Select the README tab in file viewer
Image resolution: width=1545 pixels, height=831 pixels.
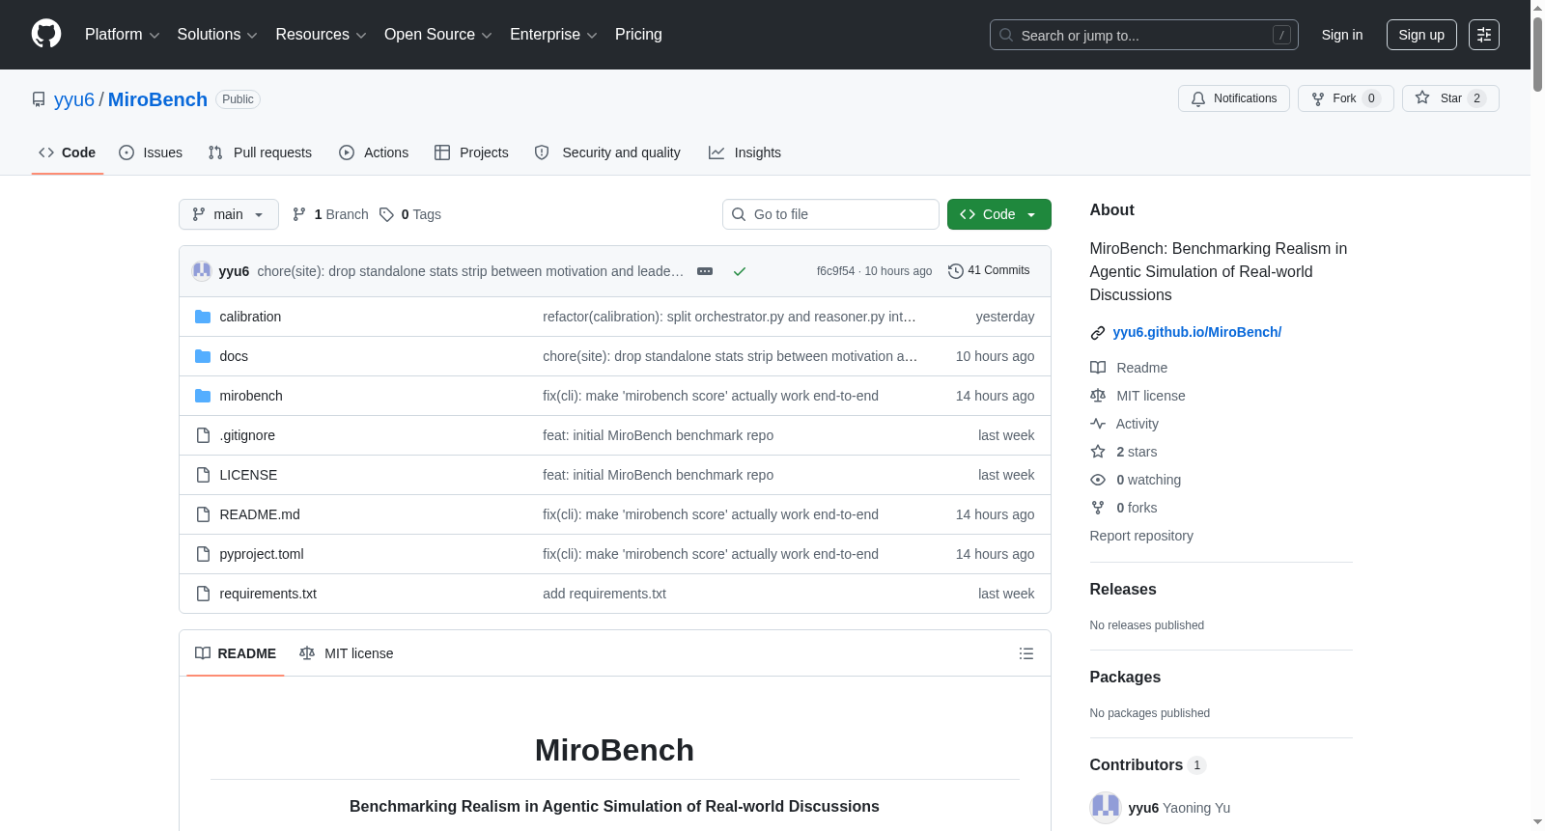pos(236,653)
